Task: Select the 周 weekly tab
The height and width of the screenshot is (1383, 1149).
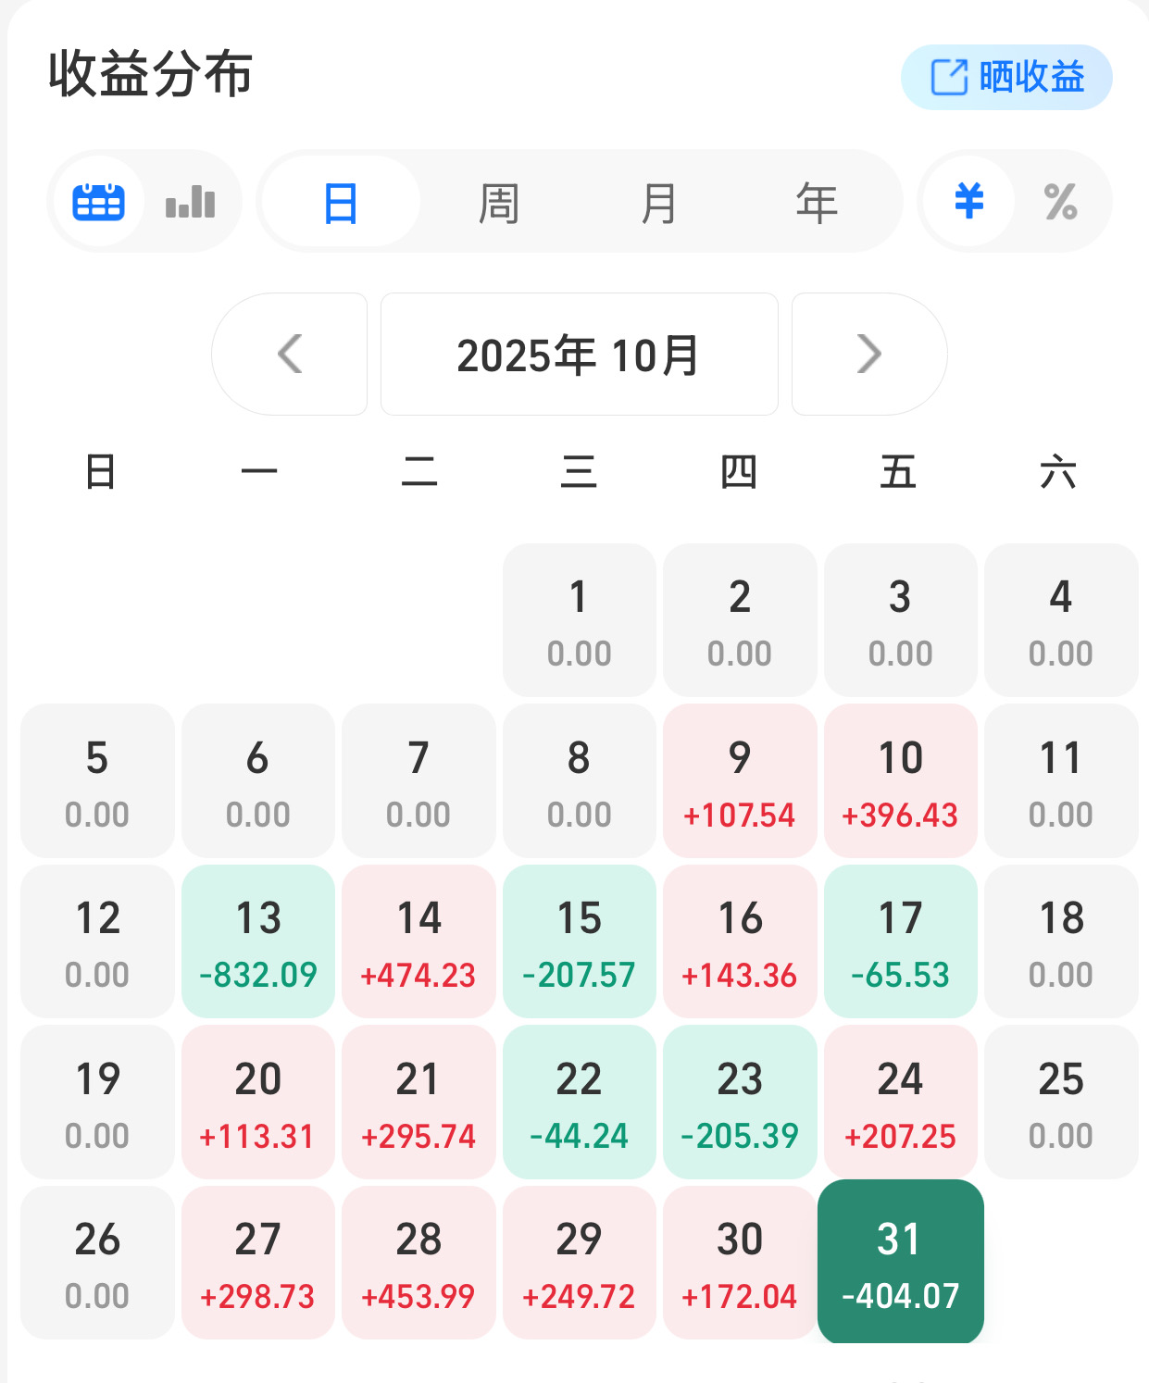Action: click(x=499, y=203)
